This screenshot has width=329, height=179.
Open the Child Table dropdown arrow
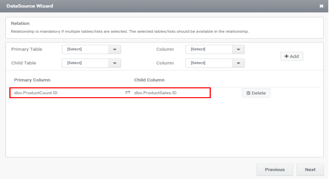(115, 63)
